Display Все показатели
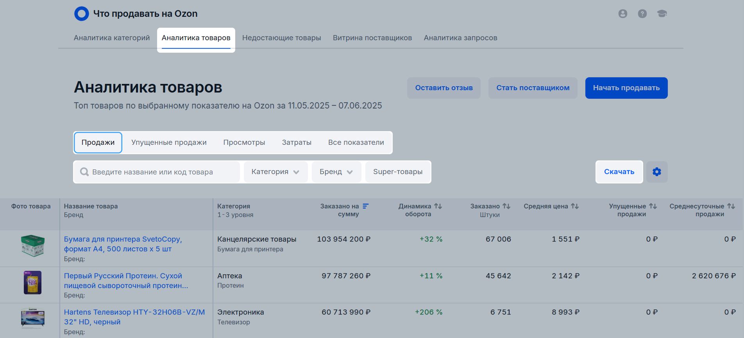Viewport: 744px width, 338px height. coord(356,142)
